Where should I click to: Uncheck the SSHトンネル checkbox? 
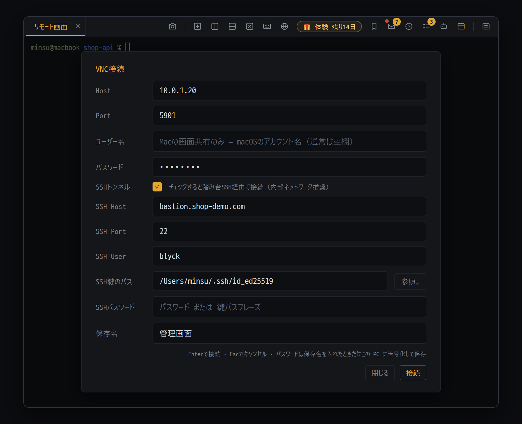157,187
